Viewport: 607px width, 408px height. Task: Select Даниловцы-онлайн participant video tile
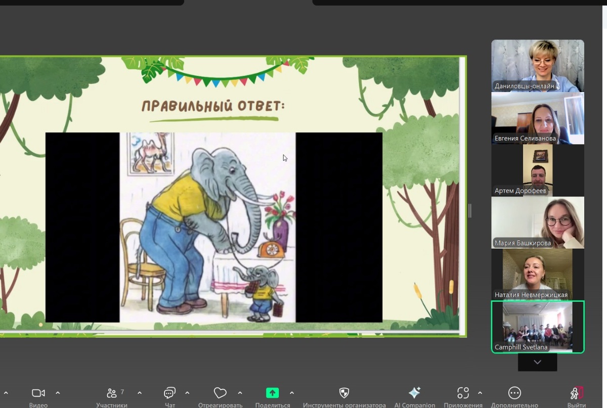point(538,66)
